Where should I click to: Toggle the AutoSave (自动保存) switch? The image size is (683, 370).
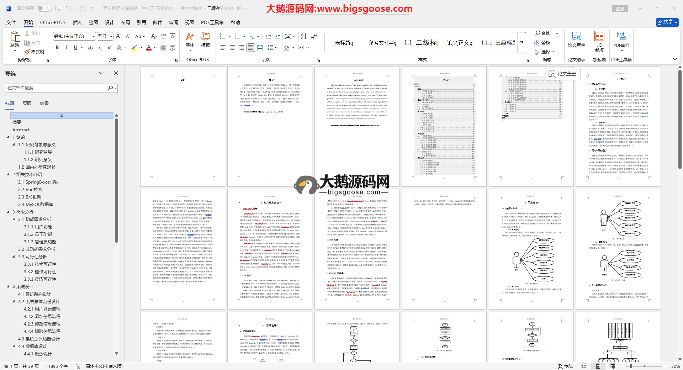tap(43, 8)
